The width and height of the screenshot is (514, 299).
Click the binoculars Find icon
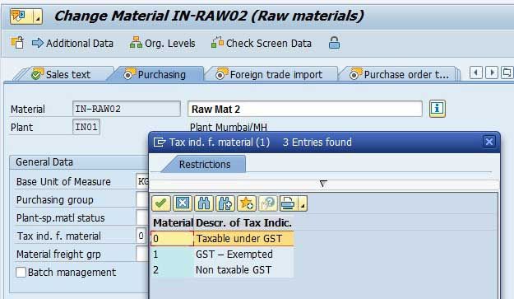pos(204,203)
